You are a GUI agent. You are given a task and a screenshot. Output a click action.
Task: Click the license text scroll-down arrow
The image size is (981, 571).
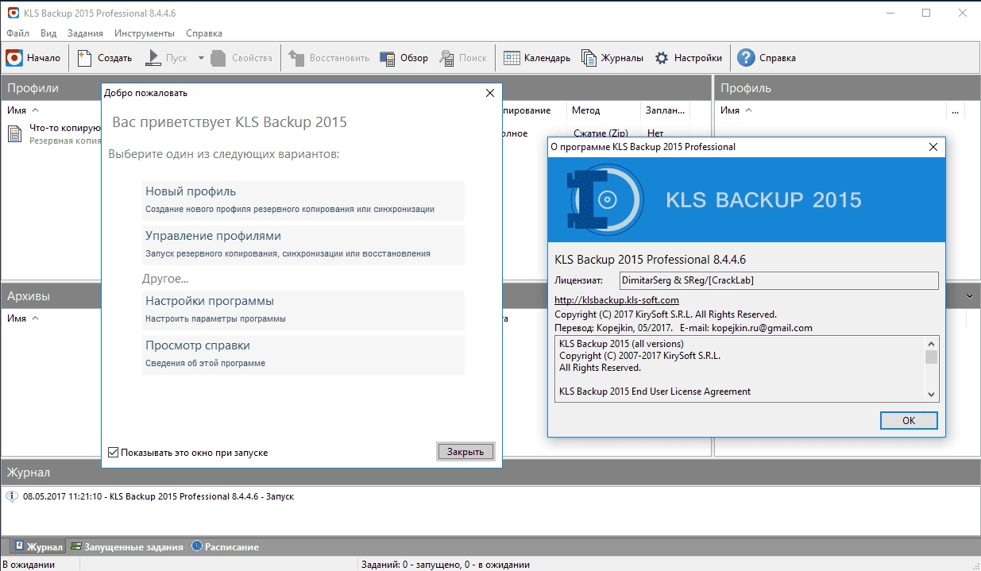coord(931,395)
